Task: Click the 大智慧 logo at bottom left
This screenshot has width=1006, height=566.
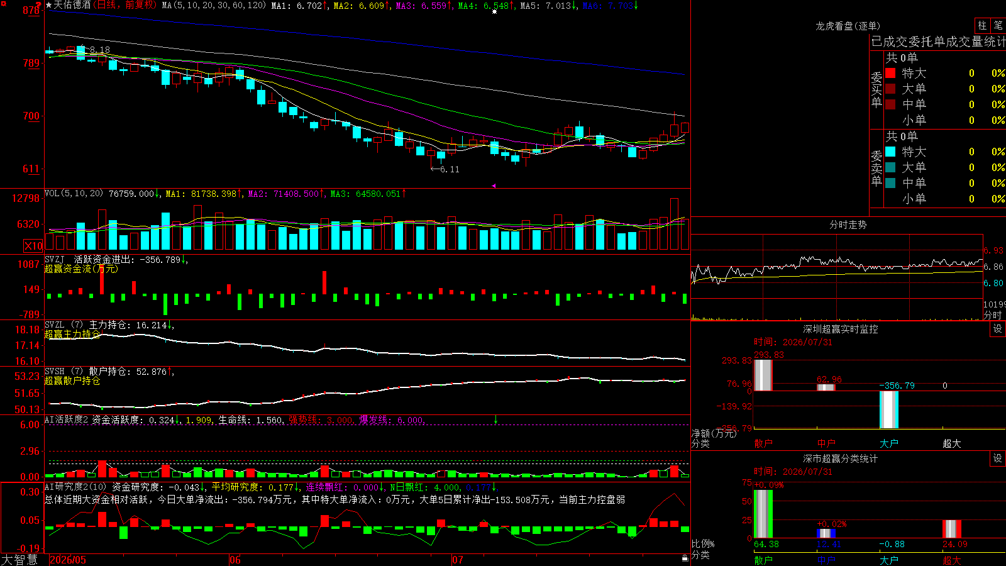Action: (x=19, y=560)
